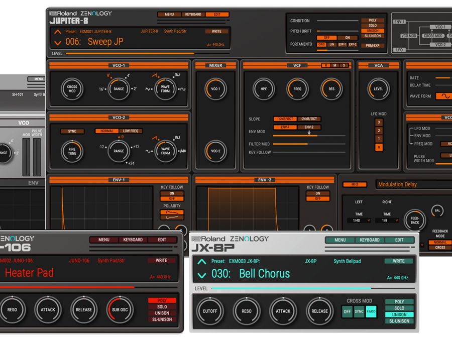The image size is (452, 339).
Task: Go to previous preset in Jupiter-8
Action: (58, 32)
